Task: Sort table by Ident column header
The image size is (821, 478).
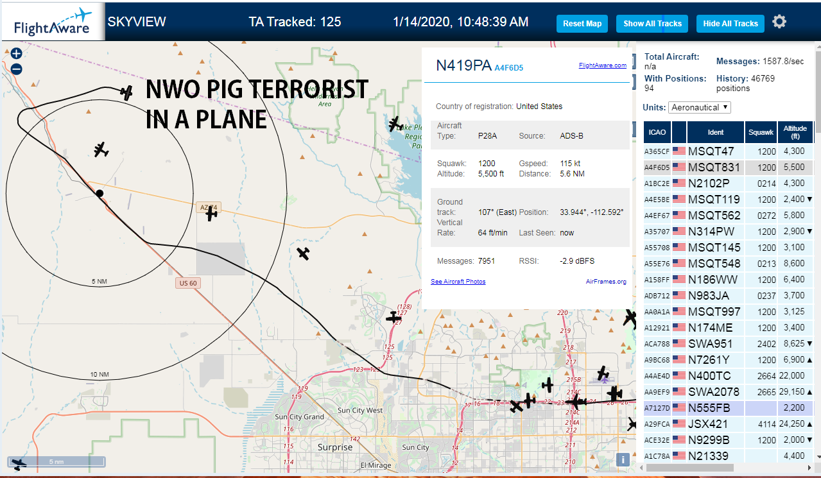Action: [x=716, y=132]
